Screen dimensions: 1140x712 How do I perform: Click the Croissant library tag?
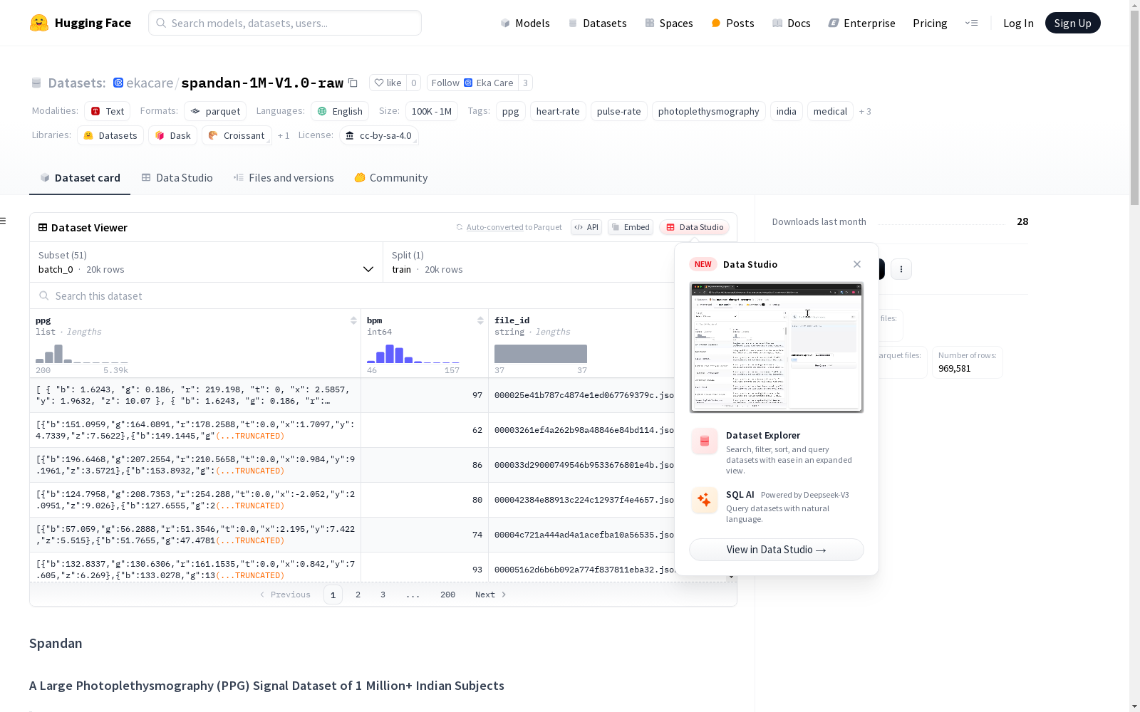(x=237, y=135)
